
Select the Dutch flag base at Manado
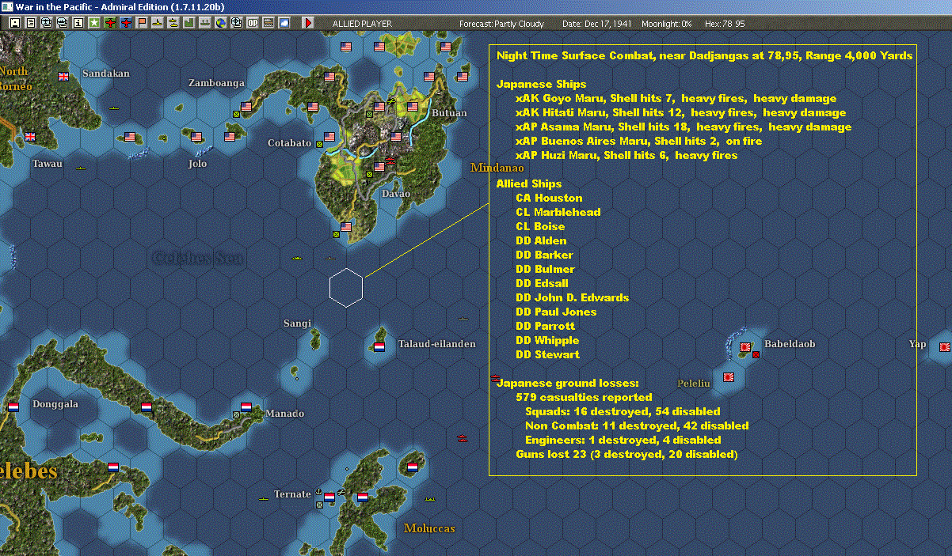click(246, 407)
